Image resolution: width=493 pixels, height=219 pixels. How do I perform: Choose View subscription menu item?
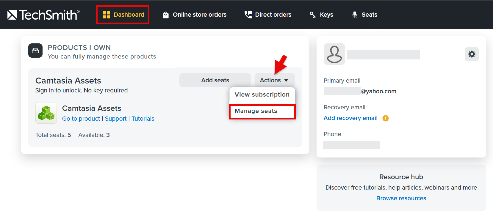point(262,94)
